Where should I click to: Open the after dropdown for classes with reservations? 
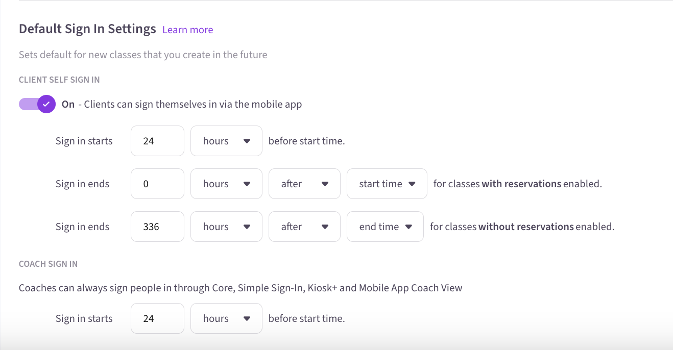(x=304, y=184)
